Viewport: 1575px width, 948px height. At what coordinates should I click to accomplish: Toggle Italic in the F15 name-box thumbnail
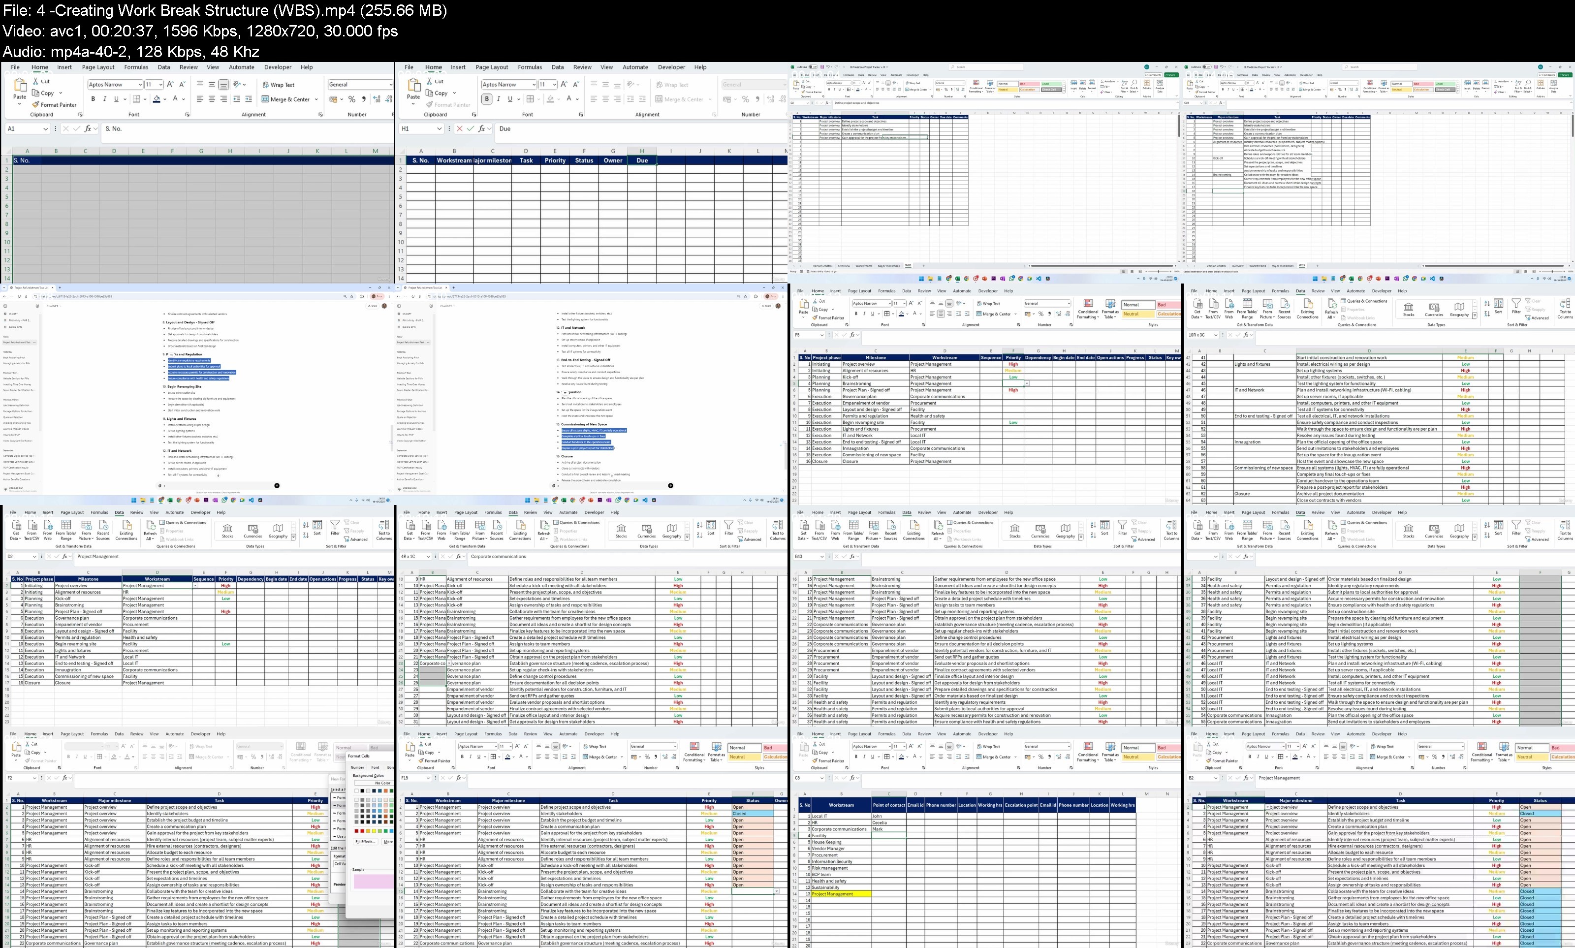pos(471,757)
